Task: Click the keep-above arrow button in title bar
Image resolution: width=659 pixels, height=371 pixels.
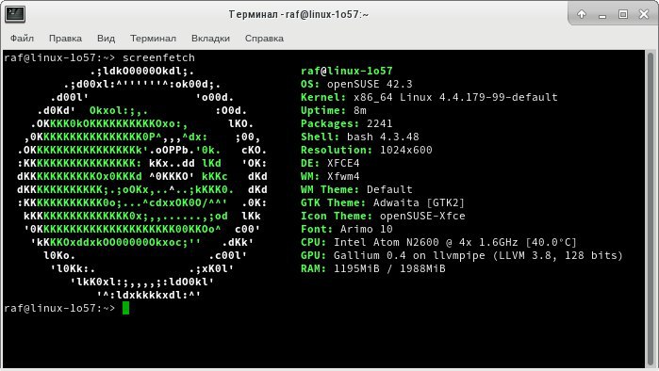Action: (582, 14)
